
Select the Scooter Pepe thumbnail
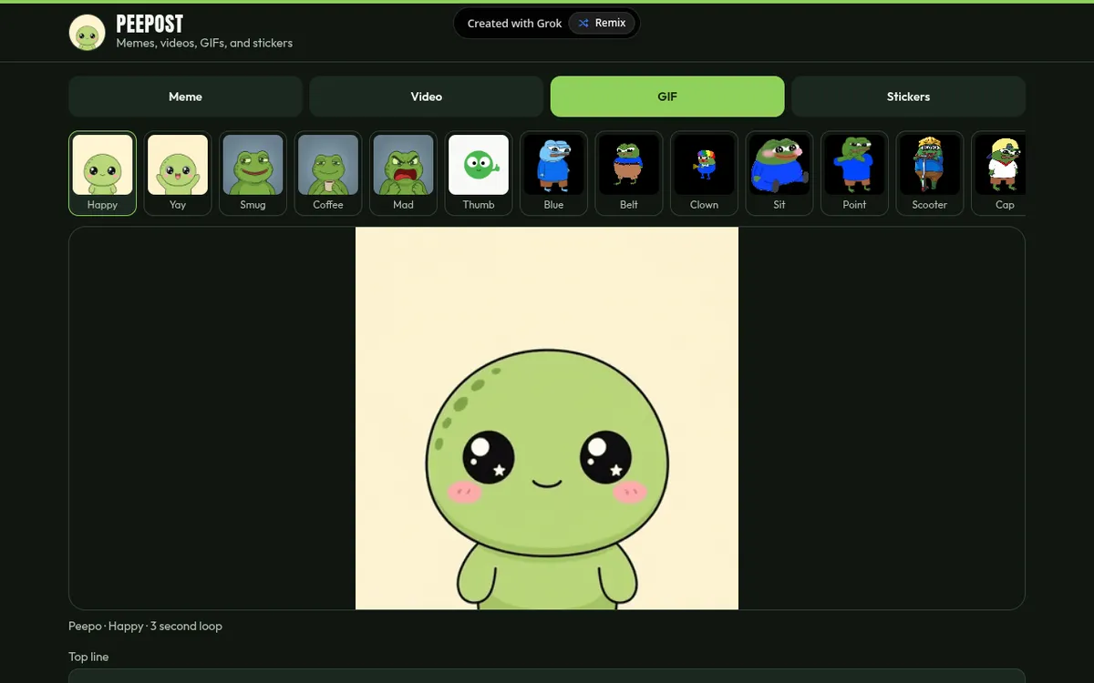coord(930,173)
